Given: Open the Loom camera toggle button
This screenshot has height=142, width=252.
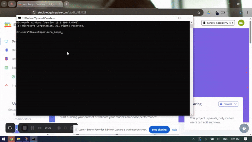Looking at the screenshot, I should click(10, 128).
